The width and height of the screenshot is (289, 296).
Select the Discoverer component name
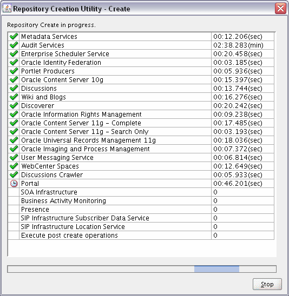coord(38,106)
